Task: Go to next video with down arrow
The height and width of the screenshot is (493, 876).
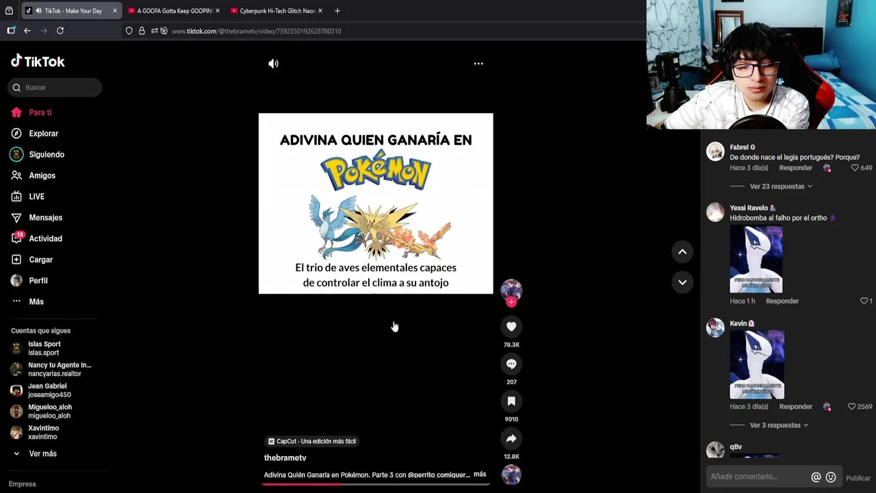Action: [x=682, y=282]
